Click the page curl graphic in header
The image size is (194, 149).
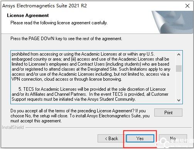[x=172, y=22]
